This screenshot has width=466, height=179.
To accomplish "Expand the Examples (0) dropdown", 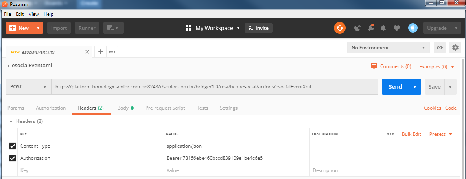I will [437, 66].
